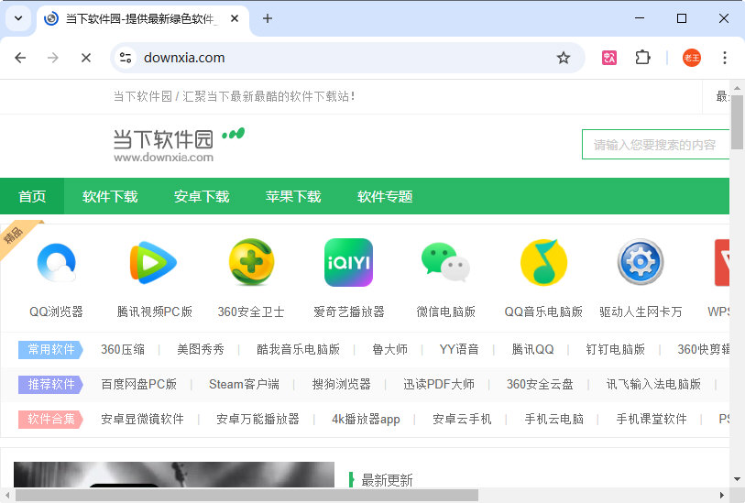The height and width of the screenshot is (503, 745).
Task: Close the 当下软件园 browser tab
Action: tap(235, 18)
